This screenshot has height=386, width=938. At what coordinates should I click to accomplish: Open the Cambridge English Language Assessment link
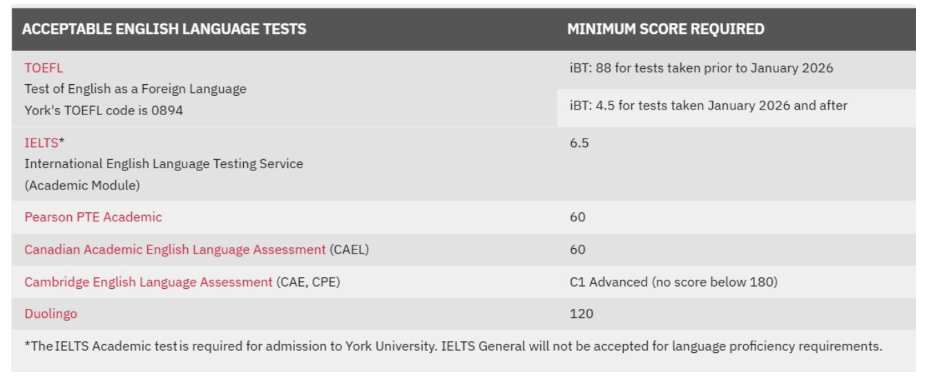pyautogui.click(x=148, y=282)
